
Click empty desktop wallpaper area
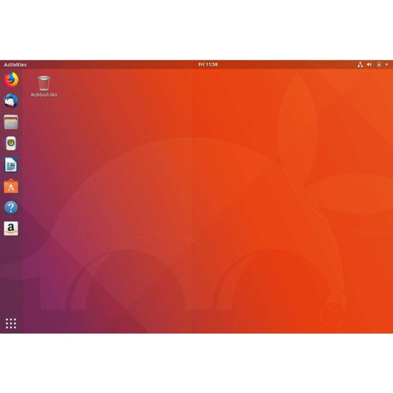pyautogui.click(x=196, y=196)
